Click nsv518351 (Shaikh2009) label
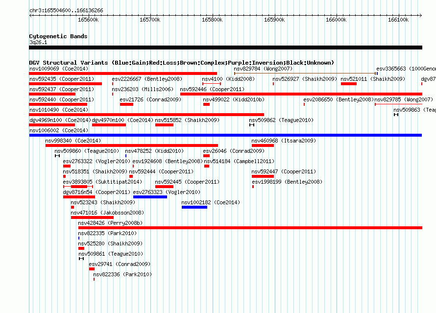Image resolution: width=436 pixels, height=313 pixels. click(95, 171)
